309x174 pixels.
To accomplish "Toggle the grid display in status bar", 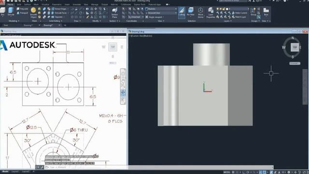I will point(233,172).
